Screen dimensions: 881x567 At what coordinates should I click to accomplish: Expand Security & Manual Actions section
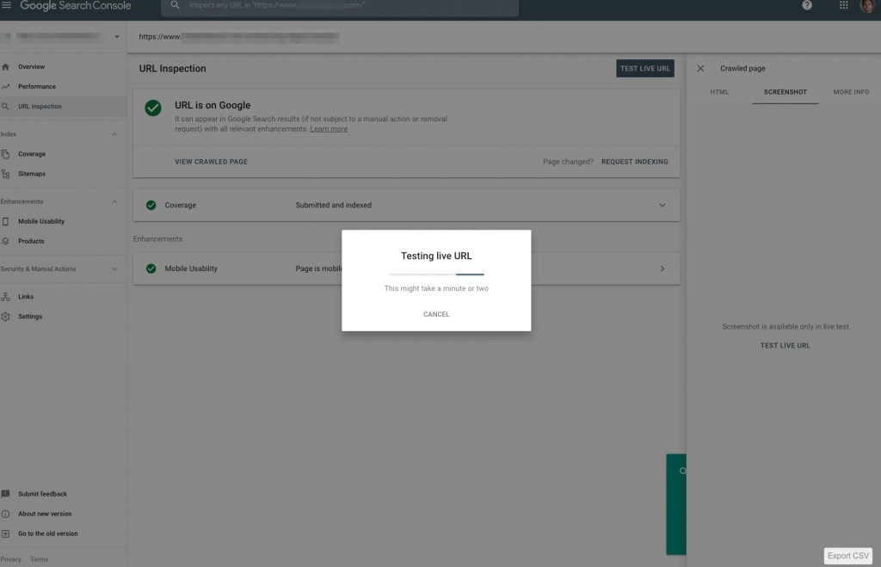point(114,269)
